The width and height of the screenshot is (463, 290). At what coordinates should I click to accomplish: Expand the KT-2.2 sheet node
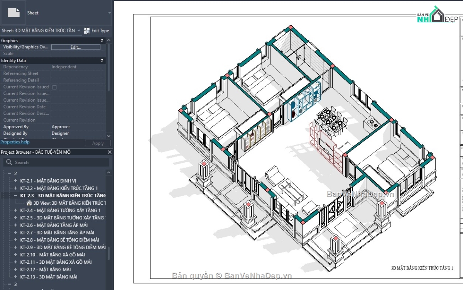click(x=15, y=188)
